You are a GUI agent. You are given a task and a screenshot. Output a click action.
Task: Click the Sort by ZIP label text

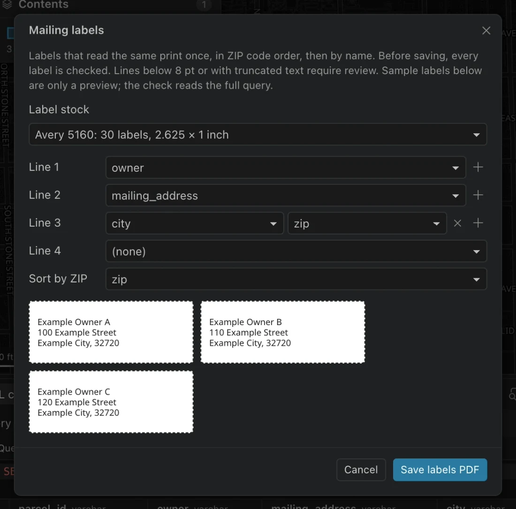(58, 279)
